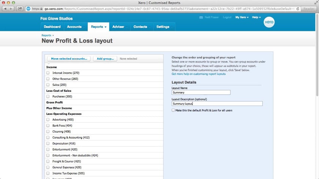Click the Logout link
319x179 pixels.
click(x=227, y=17)
